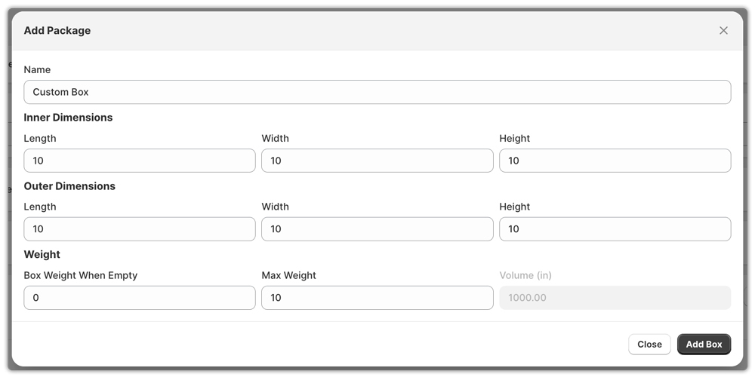The image size is (755, 377).
Task: Click the X icon to dismiss Add Package
Action: (723, 31)
